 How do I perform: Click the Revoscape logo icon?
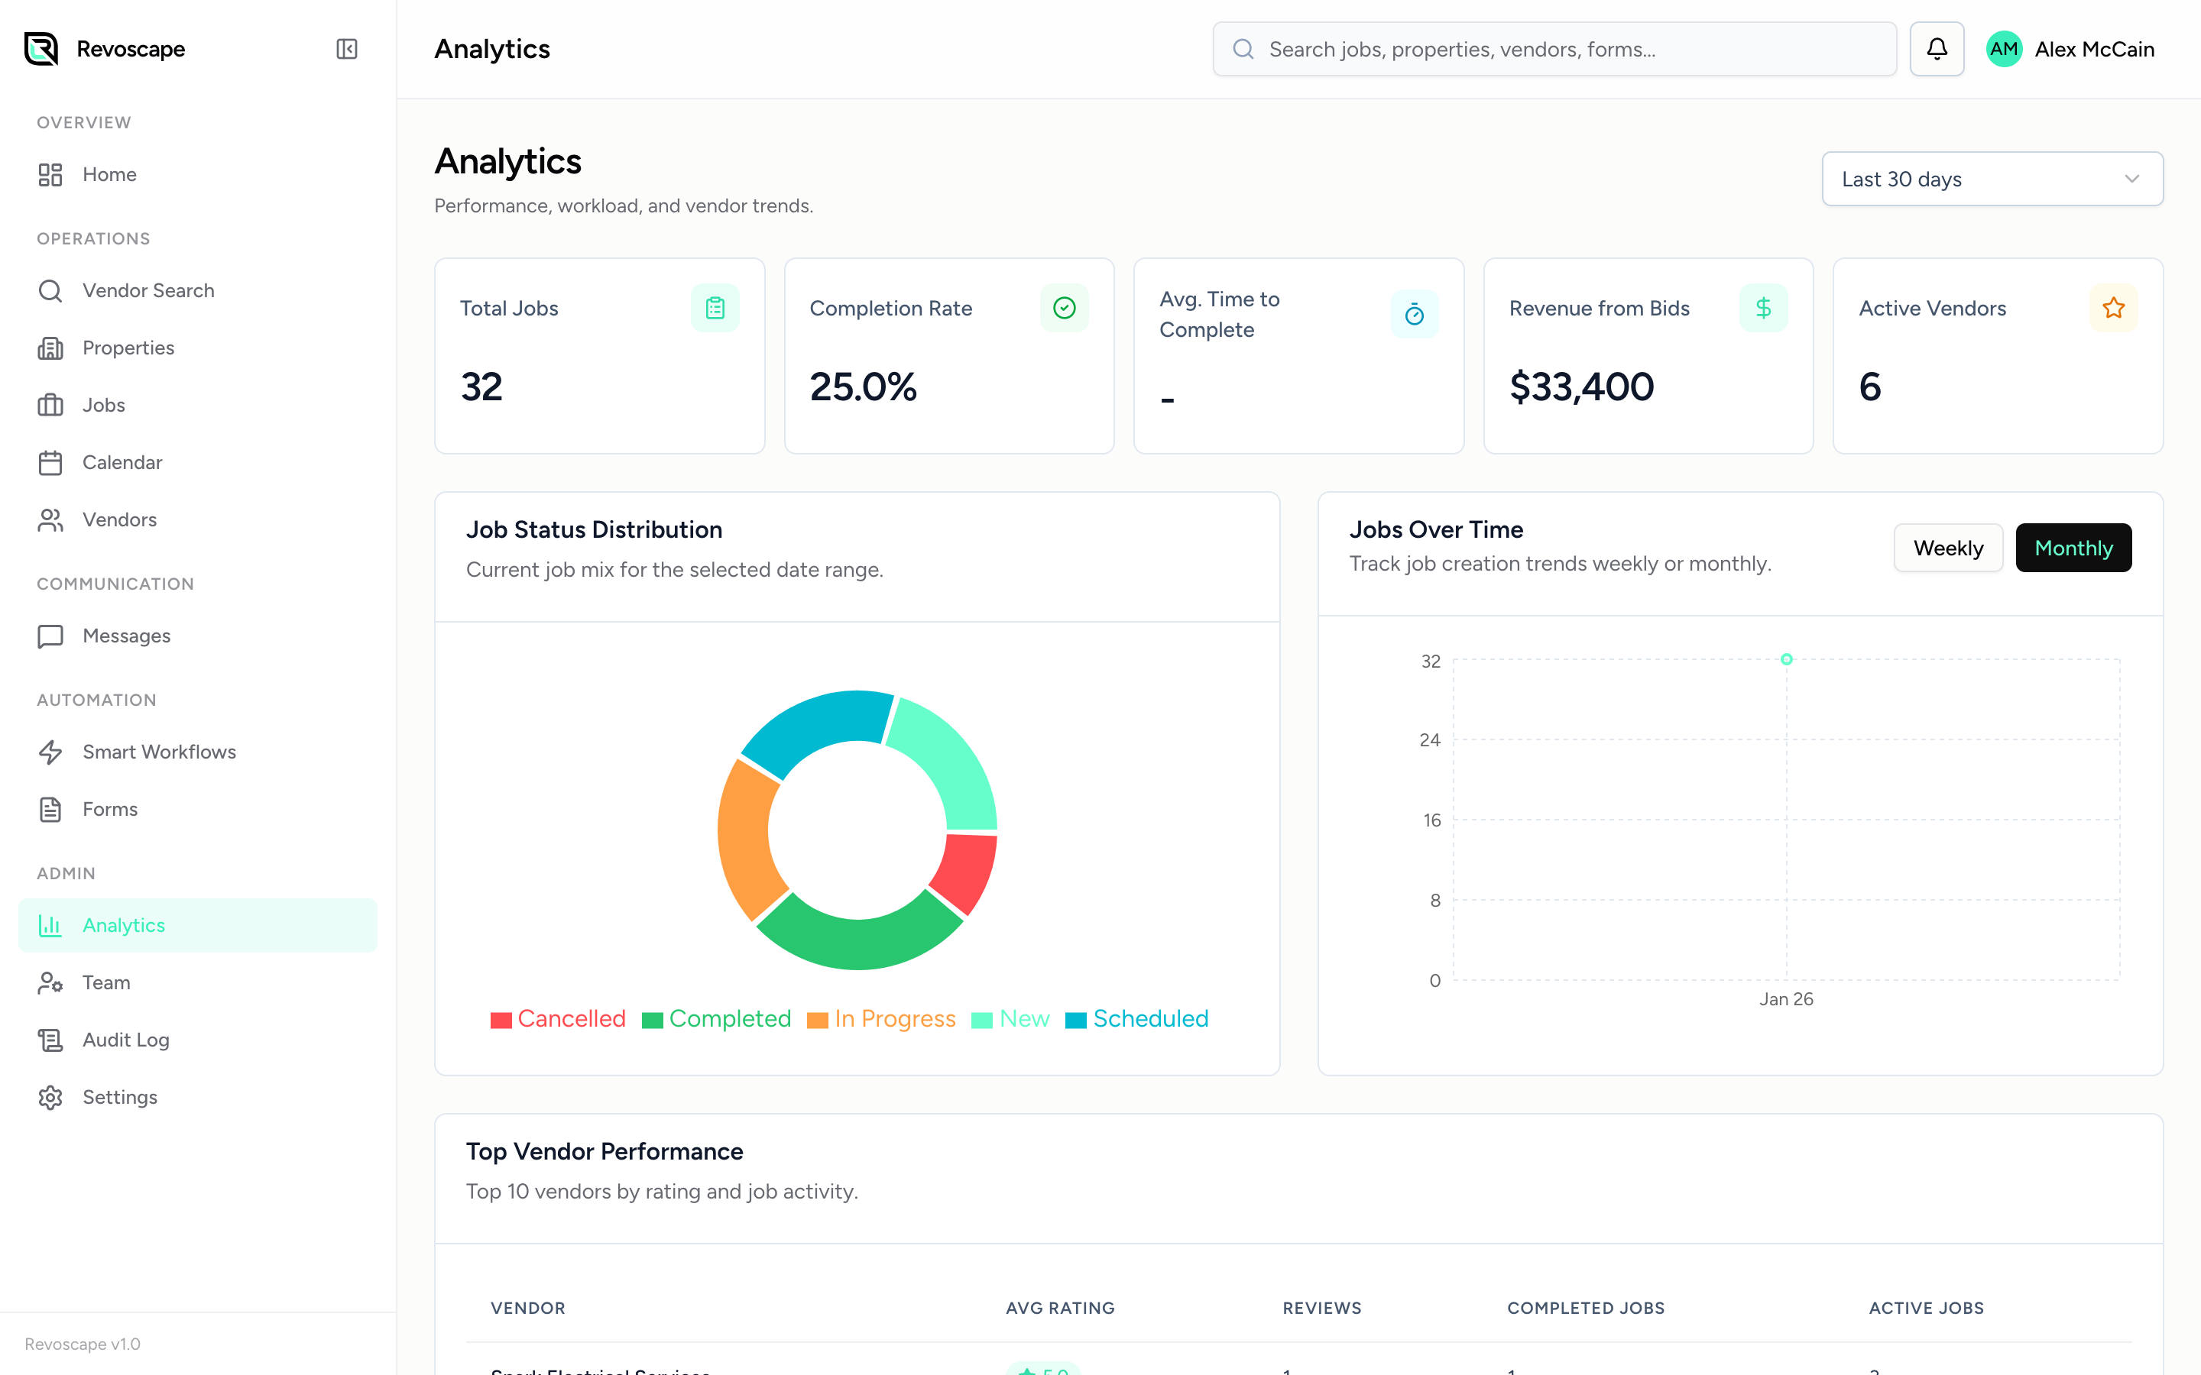[40, 48]
